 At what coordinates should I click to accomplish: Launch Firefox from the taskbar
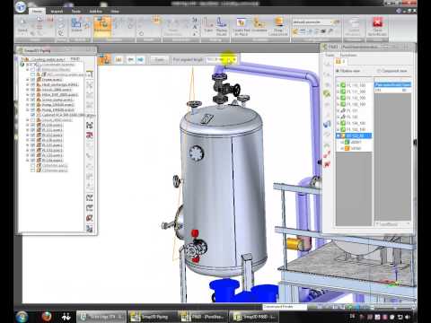coord(47,316)
